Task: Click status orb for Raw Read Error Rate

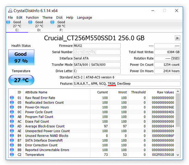Action: 12,98
